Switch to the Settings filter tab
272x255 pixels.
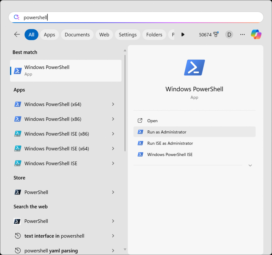coord(128,35)
